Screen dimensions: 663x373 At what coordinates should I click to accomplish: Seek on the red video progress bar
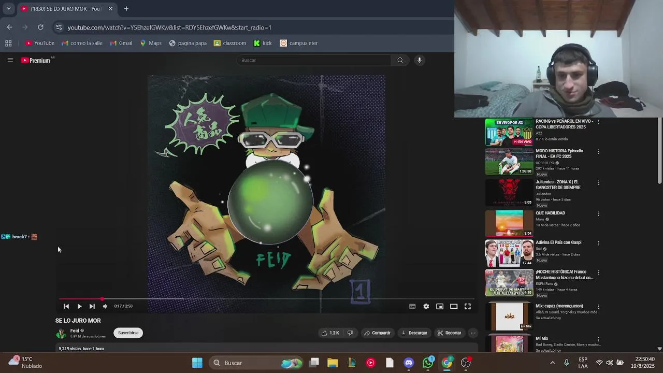click(267, 299)
